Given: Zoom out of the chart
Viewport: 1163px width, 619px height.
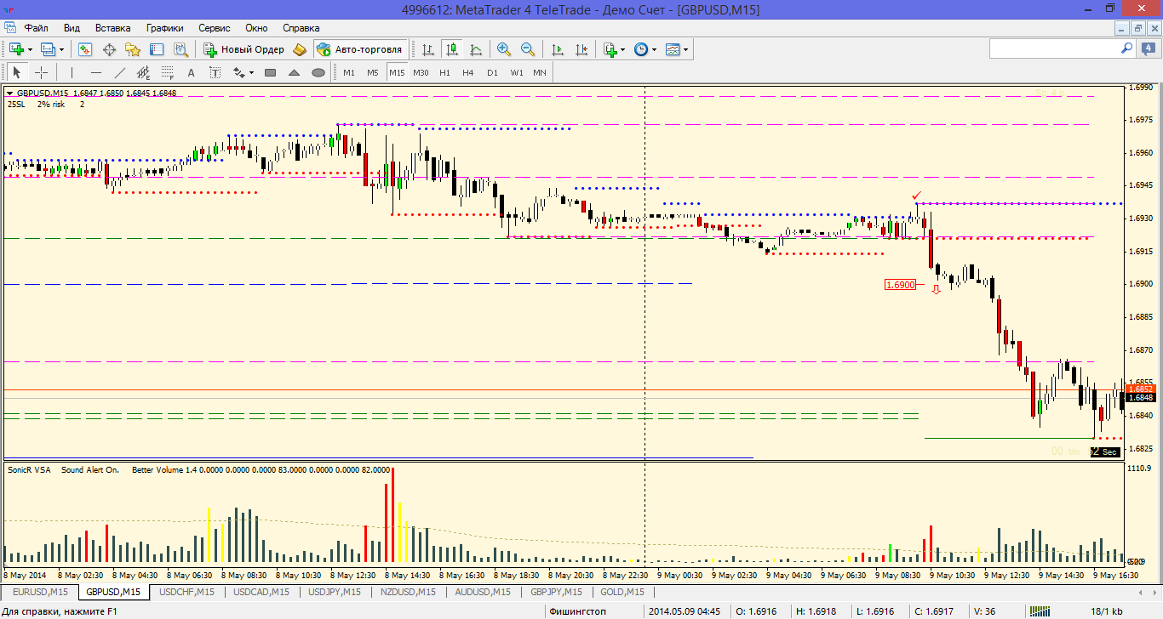Looking at the screenshot, I should click(x=528, y=49).
